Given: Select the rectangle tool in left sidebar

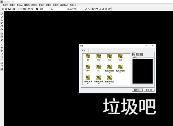Looking at the screenshot, I should click(2, 54).
